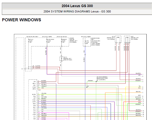Select the '2004 SYSTEM WIRING DIAGRAMS Lexus - GS 300' subtitle
This screenshot has height=120, width=152.
(77, 11)
